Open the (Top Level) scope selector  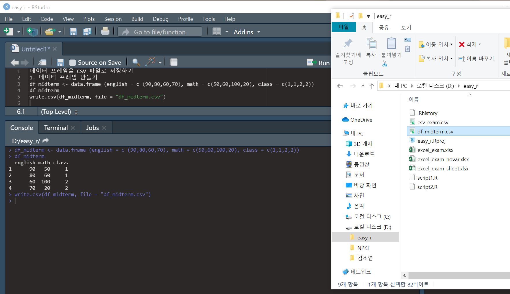point(59,111)
